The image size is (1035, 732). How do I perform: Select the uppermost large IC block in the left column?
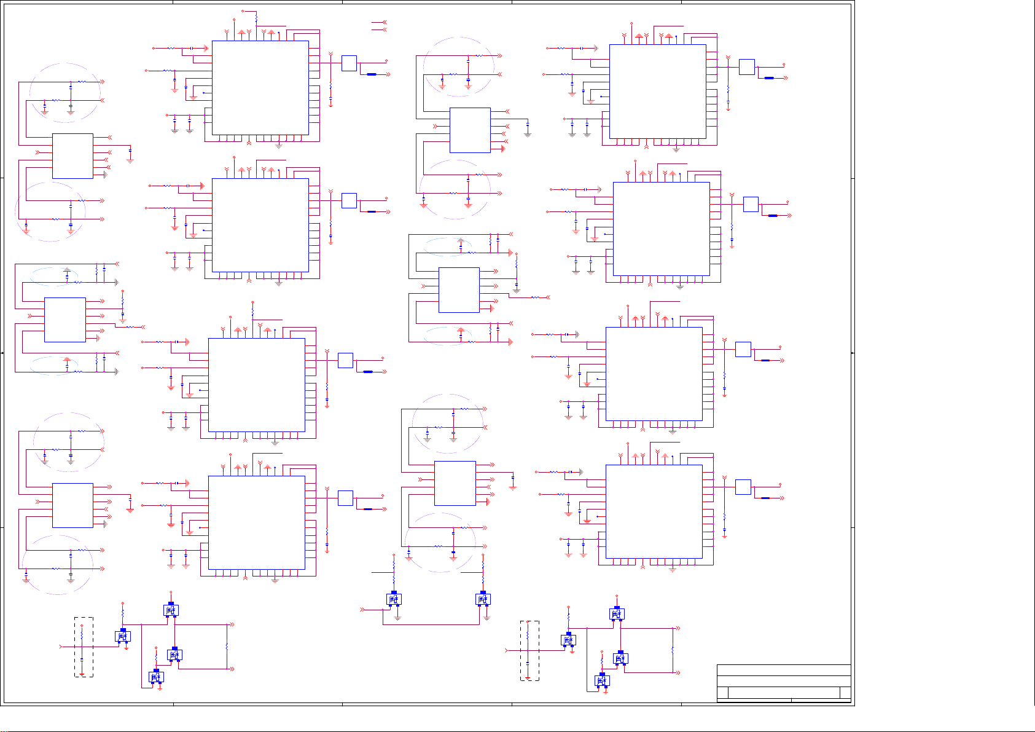(x=260, y=88)
